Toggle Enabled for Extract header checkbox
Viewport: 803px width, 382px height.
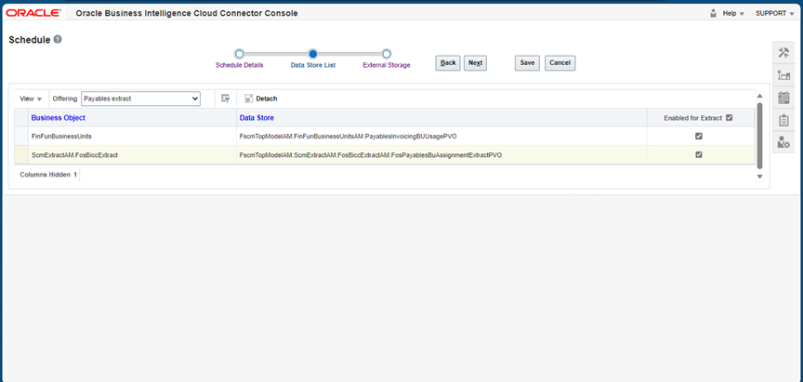pos(730,118)
